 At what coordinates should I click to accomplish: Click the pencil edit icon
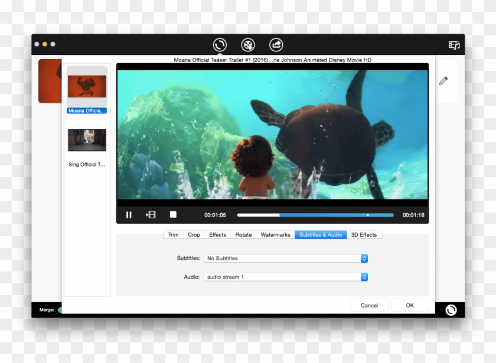point(443,81)
